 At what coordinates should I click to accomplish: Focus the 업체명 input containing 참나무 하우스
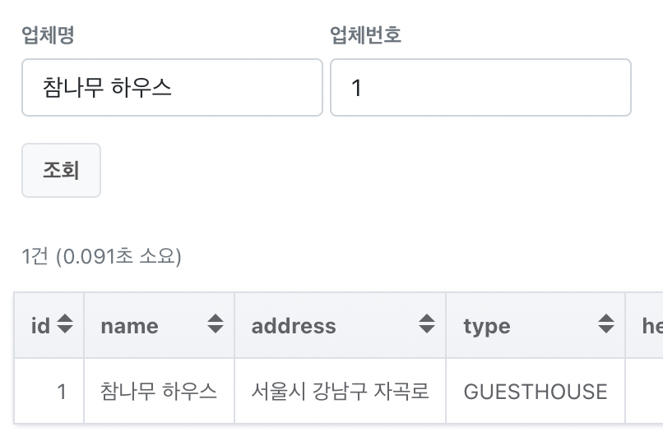[x=172, y=87]
